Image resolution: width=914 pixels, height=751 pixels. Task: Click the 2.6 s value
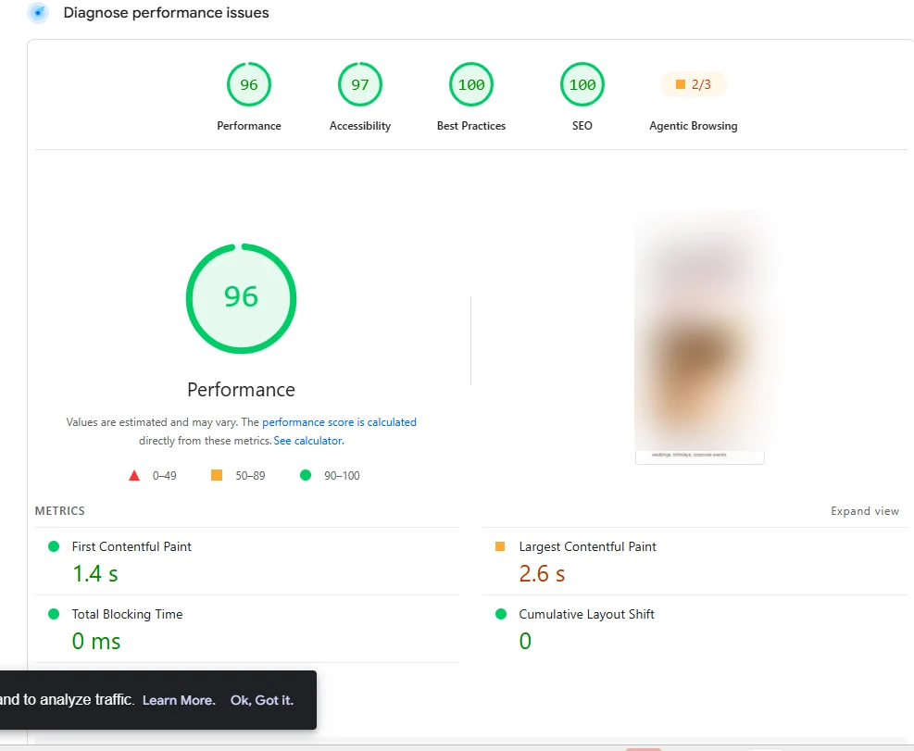542,574
